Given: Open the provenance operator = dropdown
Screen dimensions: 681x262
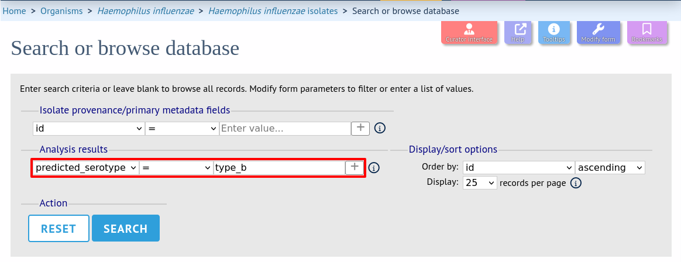Looking at the screenshot, I should click(x=181, y=129).
